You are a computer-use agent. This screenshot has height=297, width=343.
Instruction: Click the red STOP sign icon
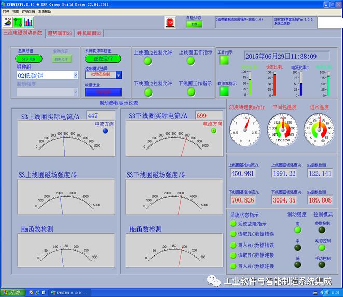(x=170, y=22)
